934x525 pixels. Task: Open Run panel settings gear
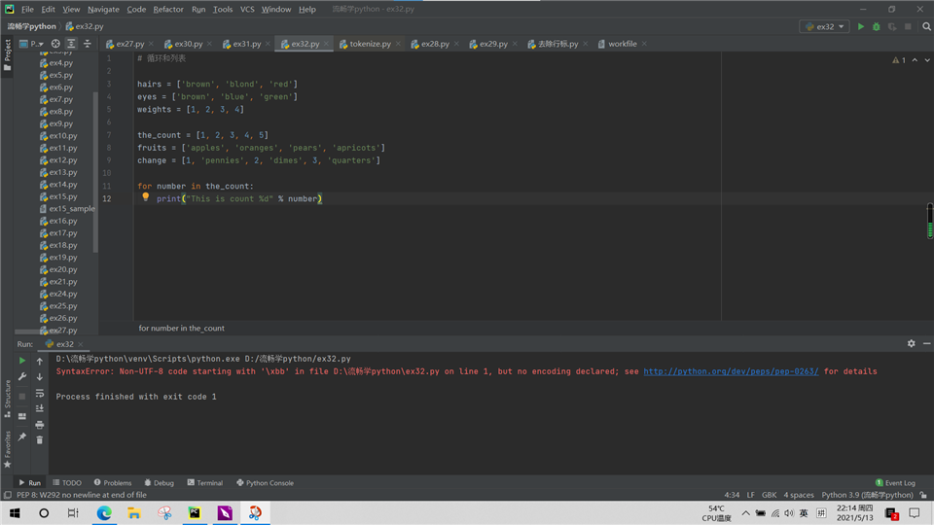coord(911,343)
